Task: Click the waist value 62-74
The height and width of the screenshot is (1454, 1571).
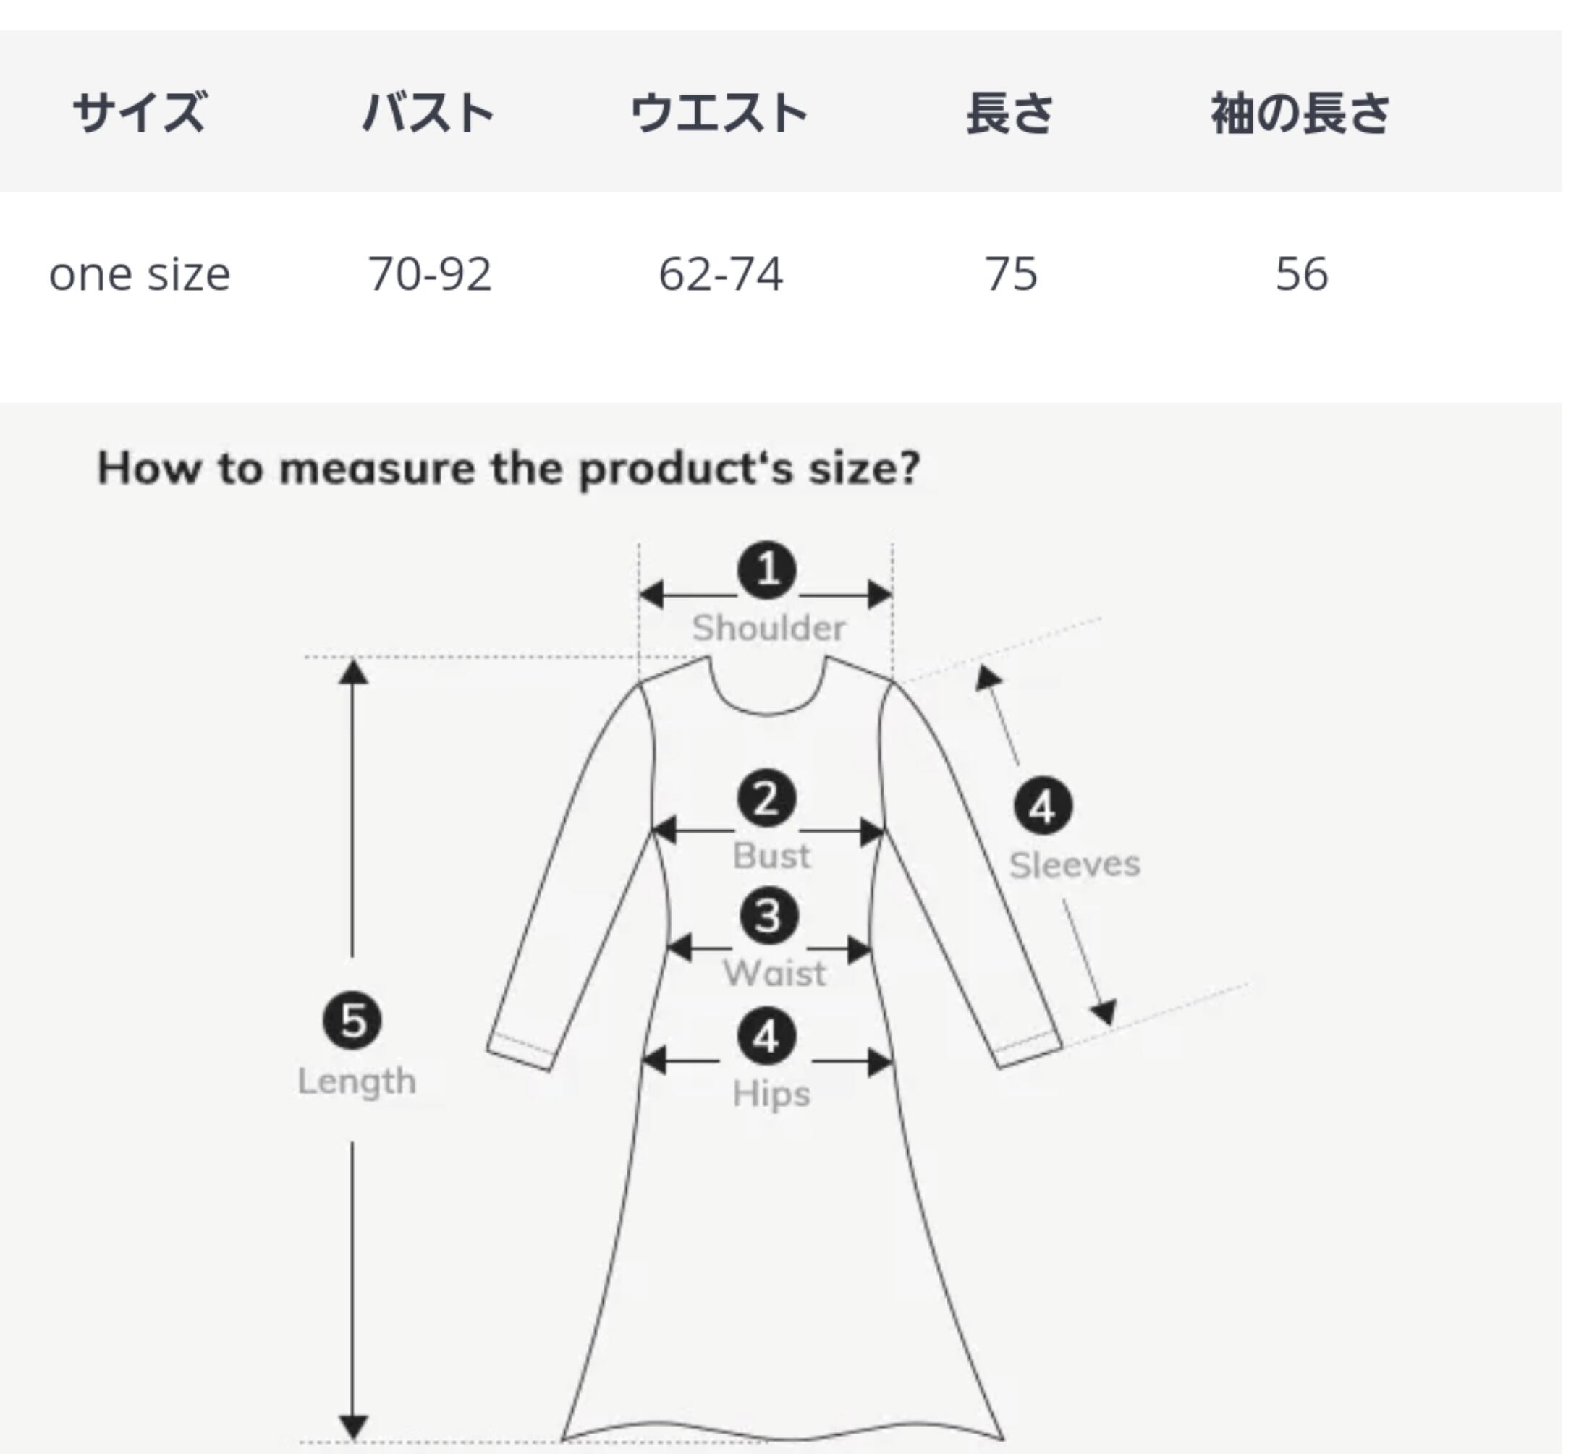Action: (720, 274)
